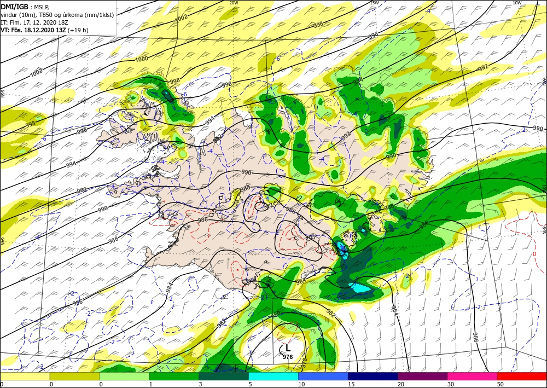Click the '1000' isobar label
This screenshot has width=547, height=388.
[x=142, y=59]
